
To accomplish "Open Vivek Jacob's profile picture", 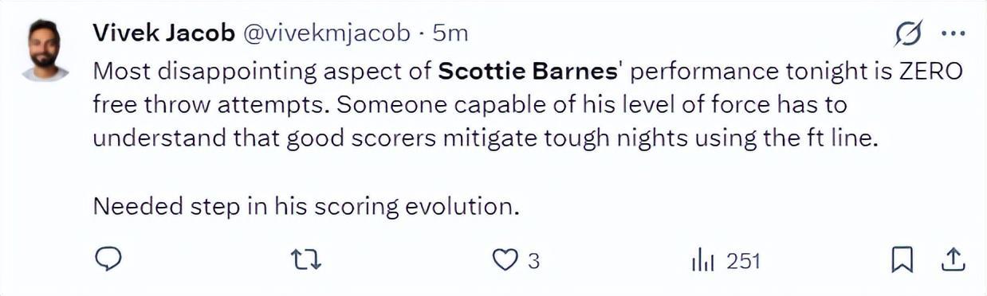I will 45,50.
